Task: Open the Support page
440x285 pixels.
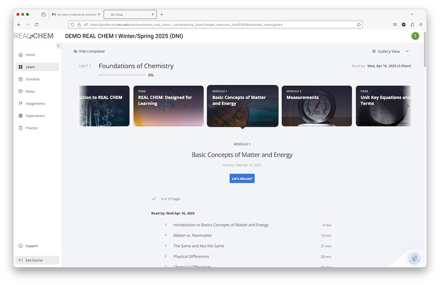Action: click(30, 246)
